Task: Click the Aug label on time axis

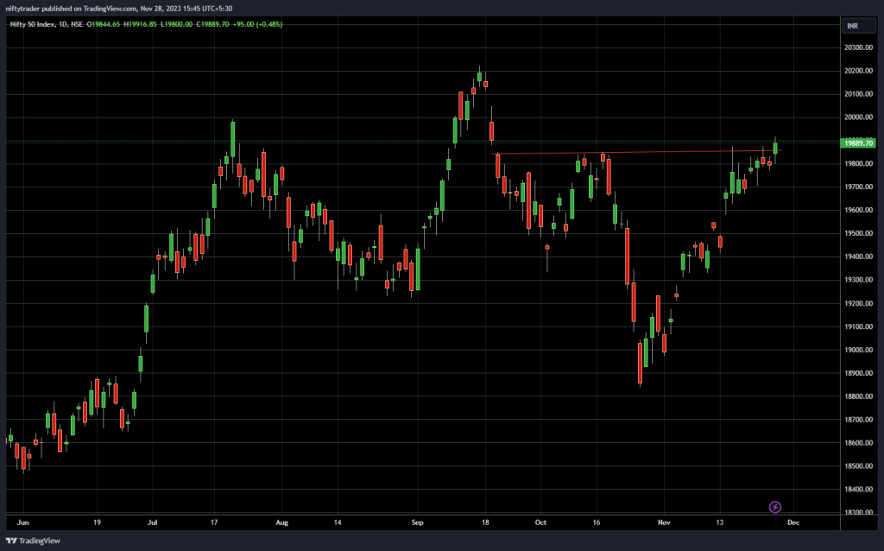Action: [282, 522]
